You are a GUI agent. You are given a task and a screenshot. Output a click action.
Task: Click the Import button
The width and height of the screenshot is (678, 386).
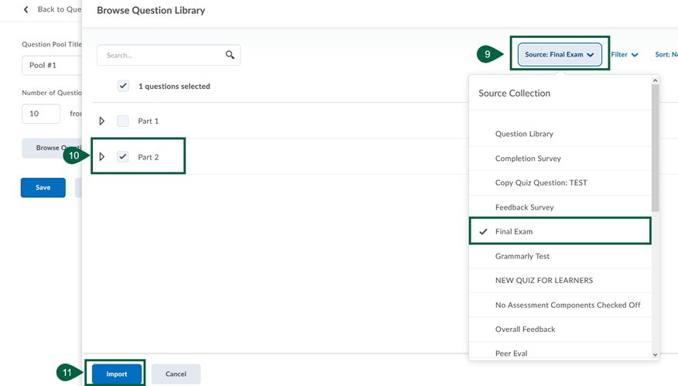click(x=117, y=374)
